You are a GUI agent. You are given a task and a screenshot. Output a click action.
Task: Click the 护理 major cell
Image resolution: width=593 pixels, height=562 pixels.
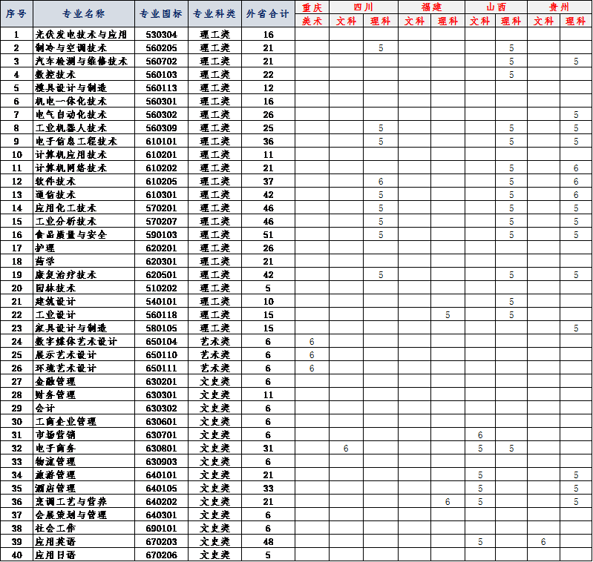[x=84, y=248]
